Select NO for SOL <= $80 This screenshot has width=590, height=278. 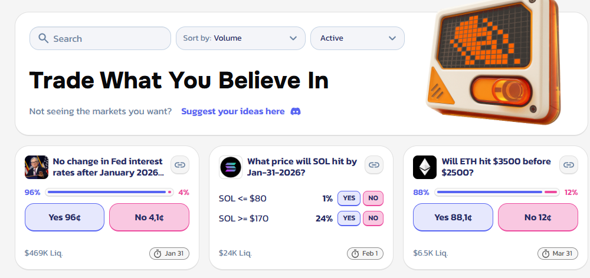click(x=373, y=198)
